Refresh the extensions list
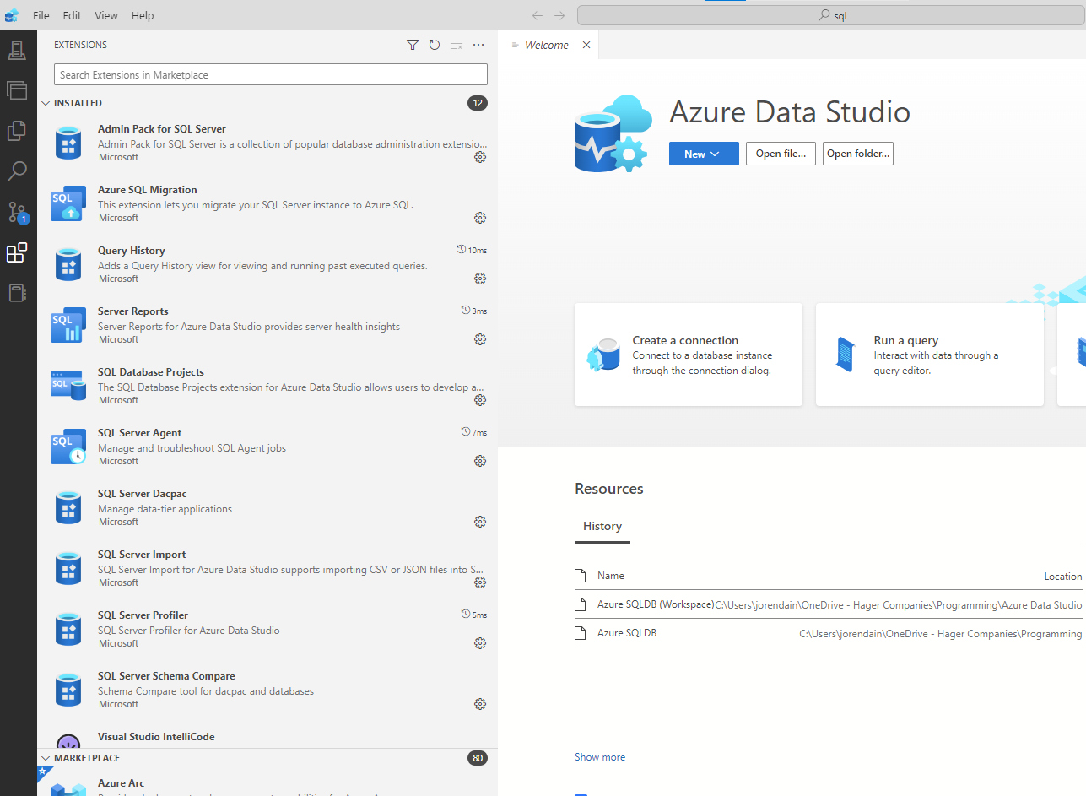This screenshot has height=796, width=1086. [435, 45]
